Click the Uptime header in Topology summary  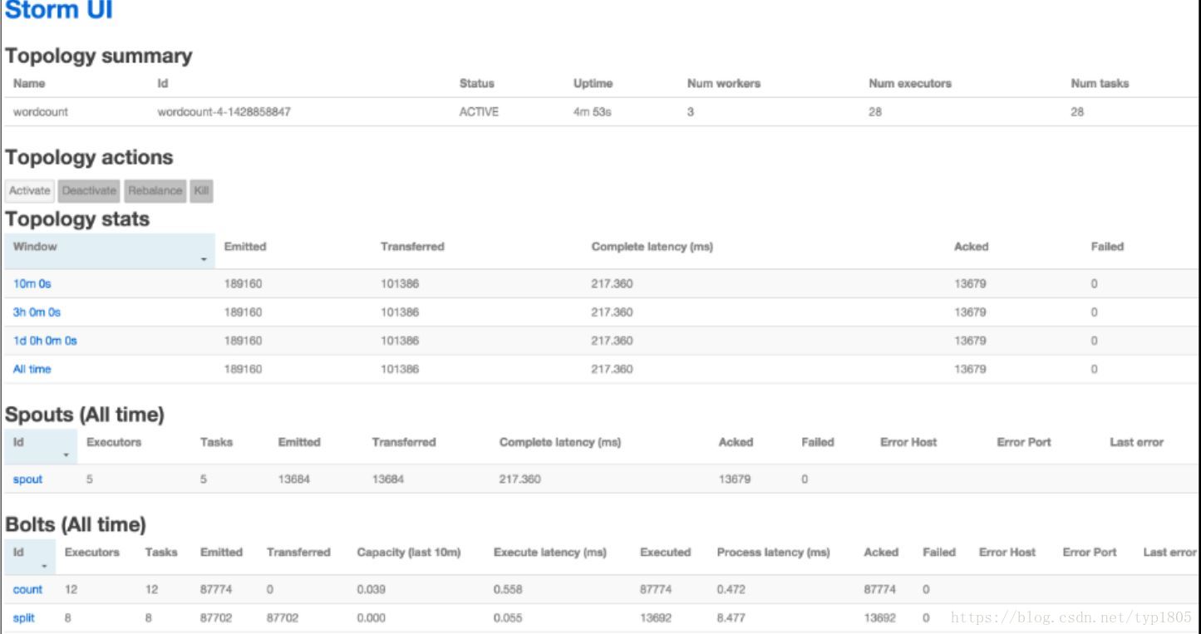coord(593,83)
